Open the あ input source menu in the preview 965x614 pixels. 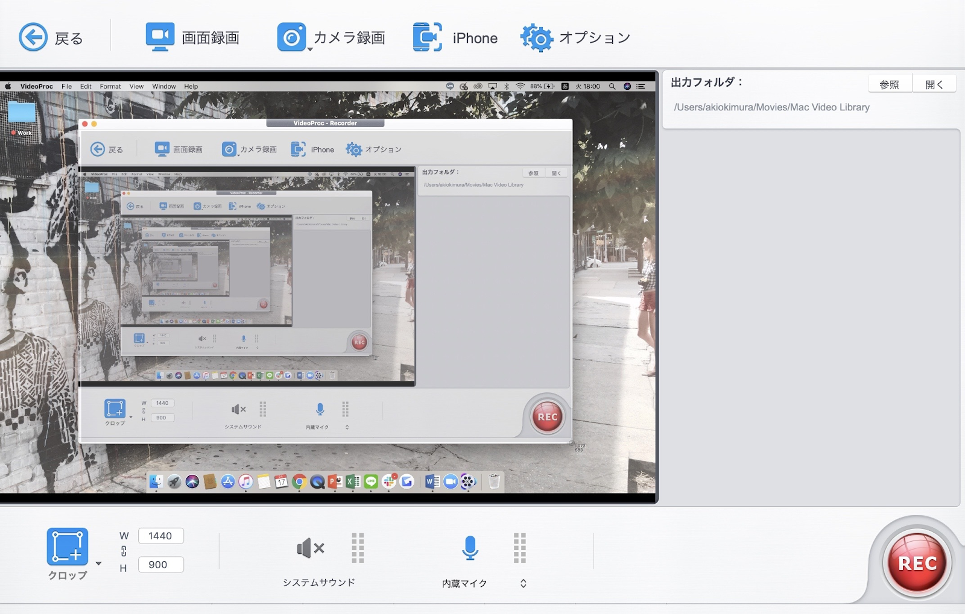tap(565, 86)
